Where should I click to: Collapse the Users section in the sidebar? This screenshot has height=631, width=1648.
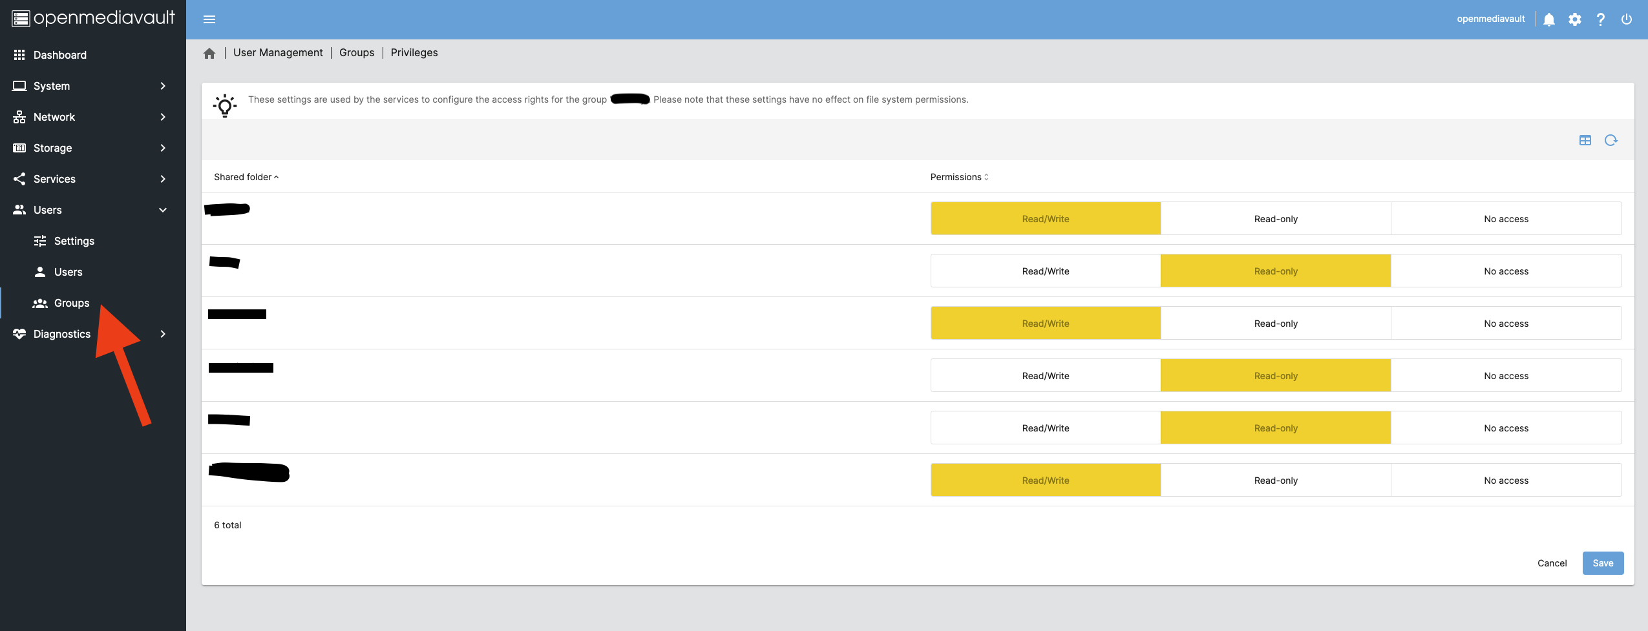(x=89, y=210)
